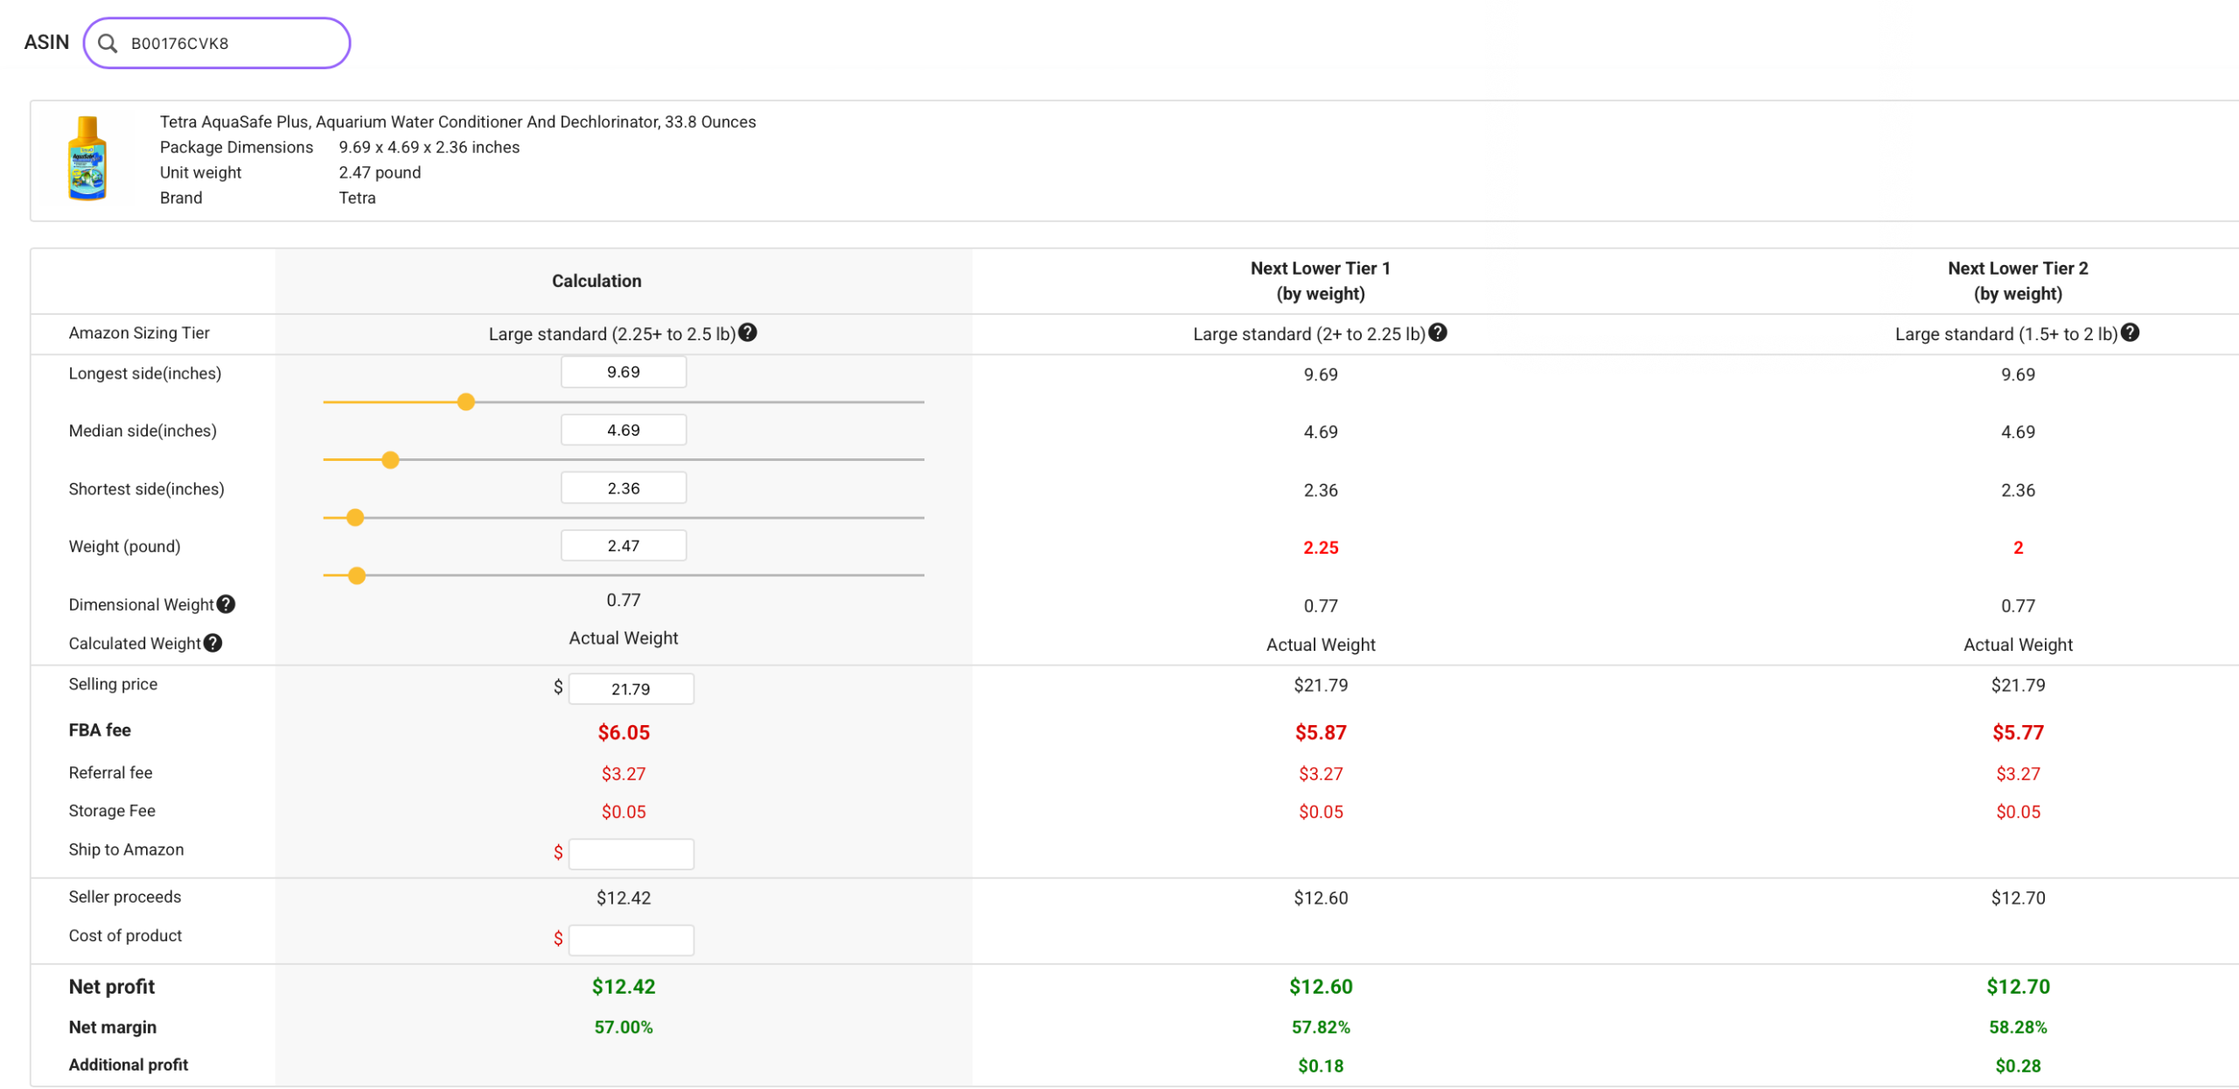
Task: Click help icon next to Dimensional Weight
Action: (226, 604)
